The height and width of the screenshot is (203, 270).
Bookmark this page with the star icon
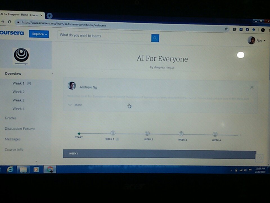click(x=226, y=29)
